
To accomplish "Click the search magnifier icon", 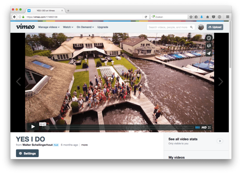I will click(191, 27).
